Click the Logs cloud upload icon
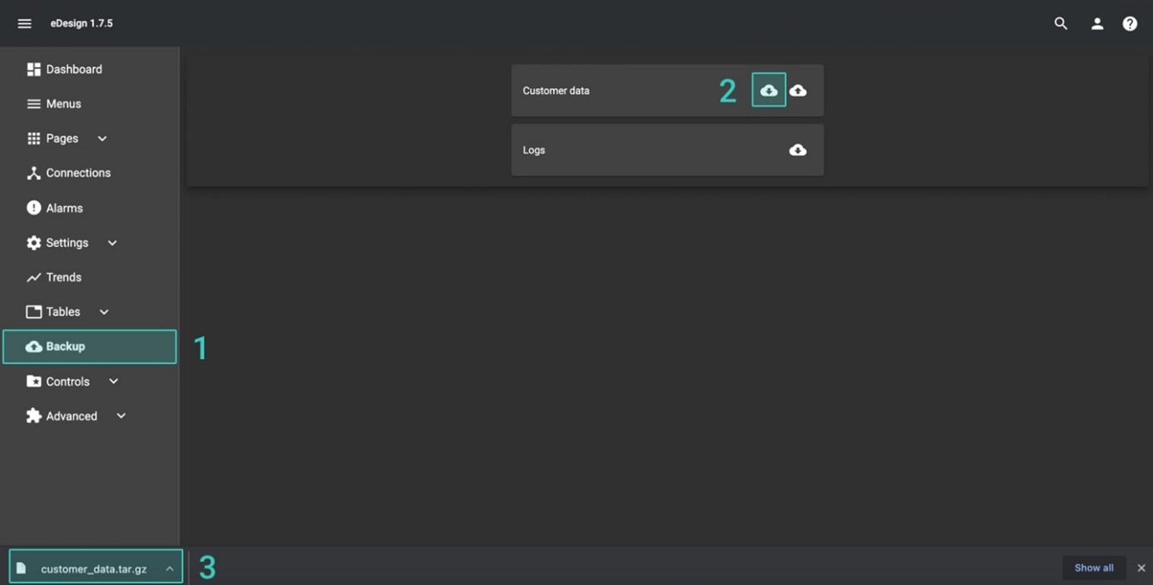The height and width of the screenshot is (585, 1153). 798,150
